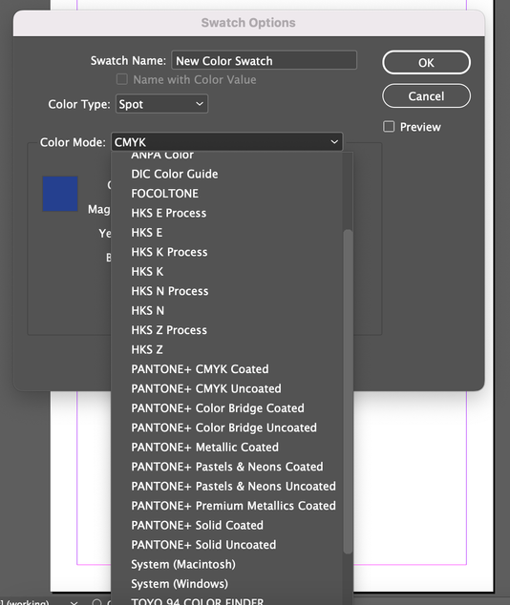
Task: Open the Color Mode CMYK dropdown
Action: coord(226,142)
